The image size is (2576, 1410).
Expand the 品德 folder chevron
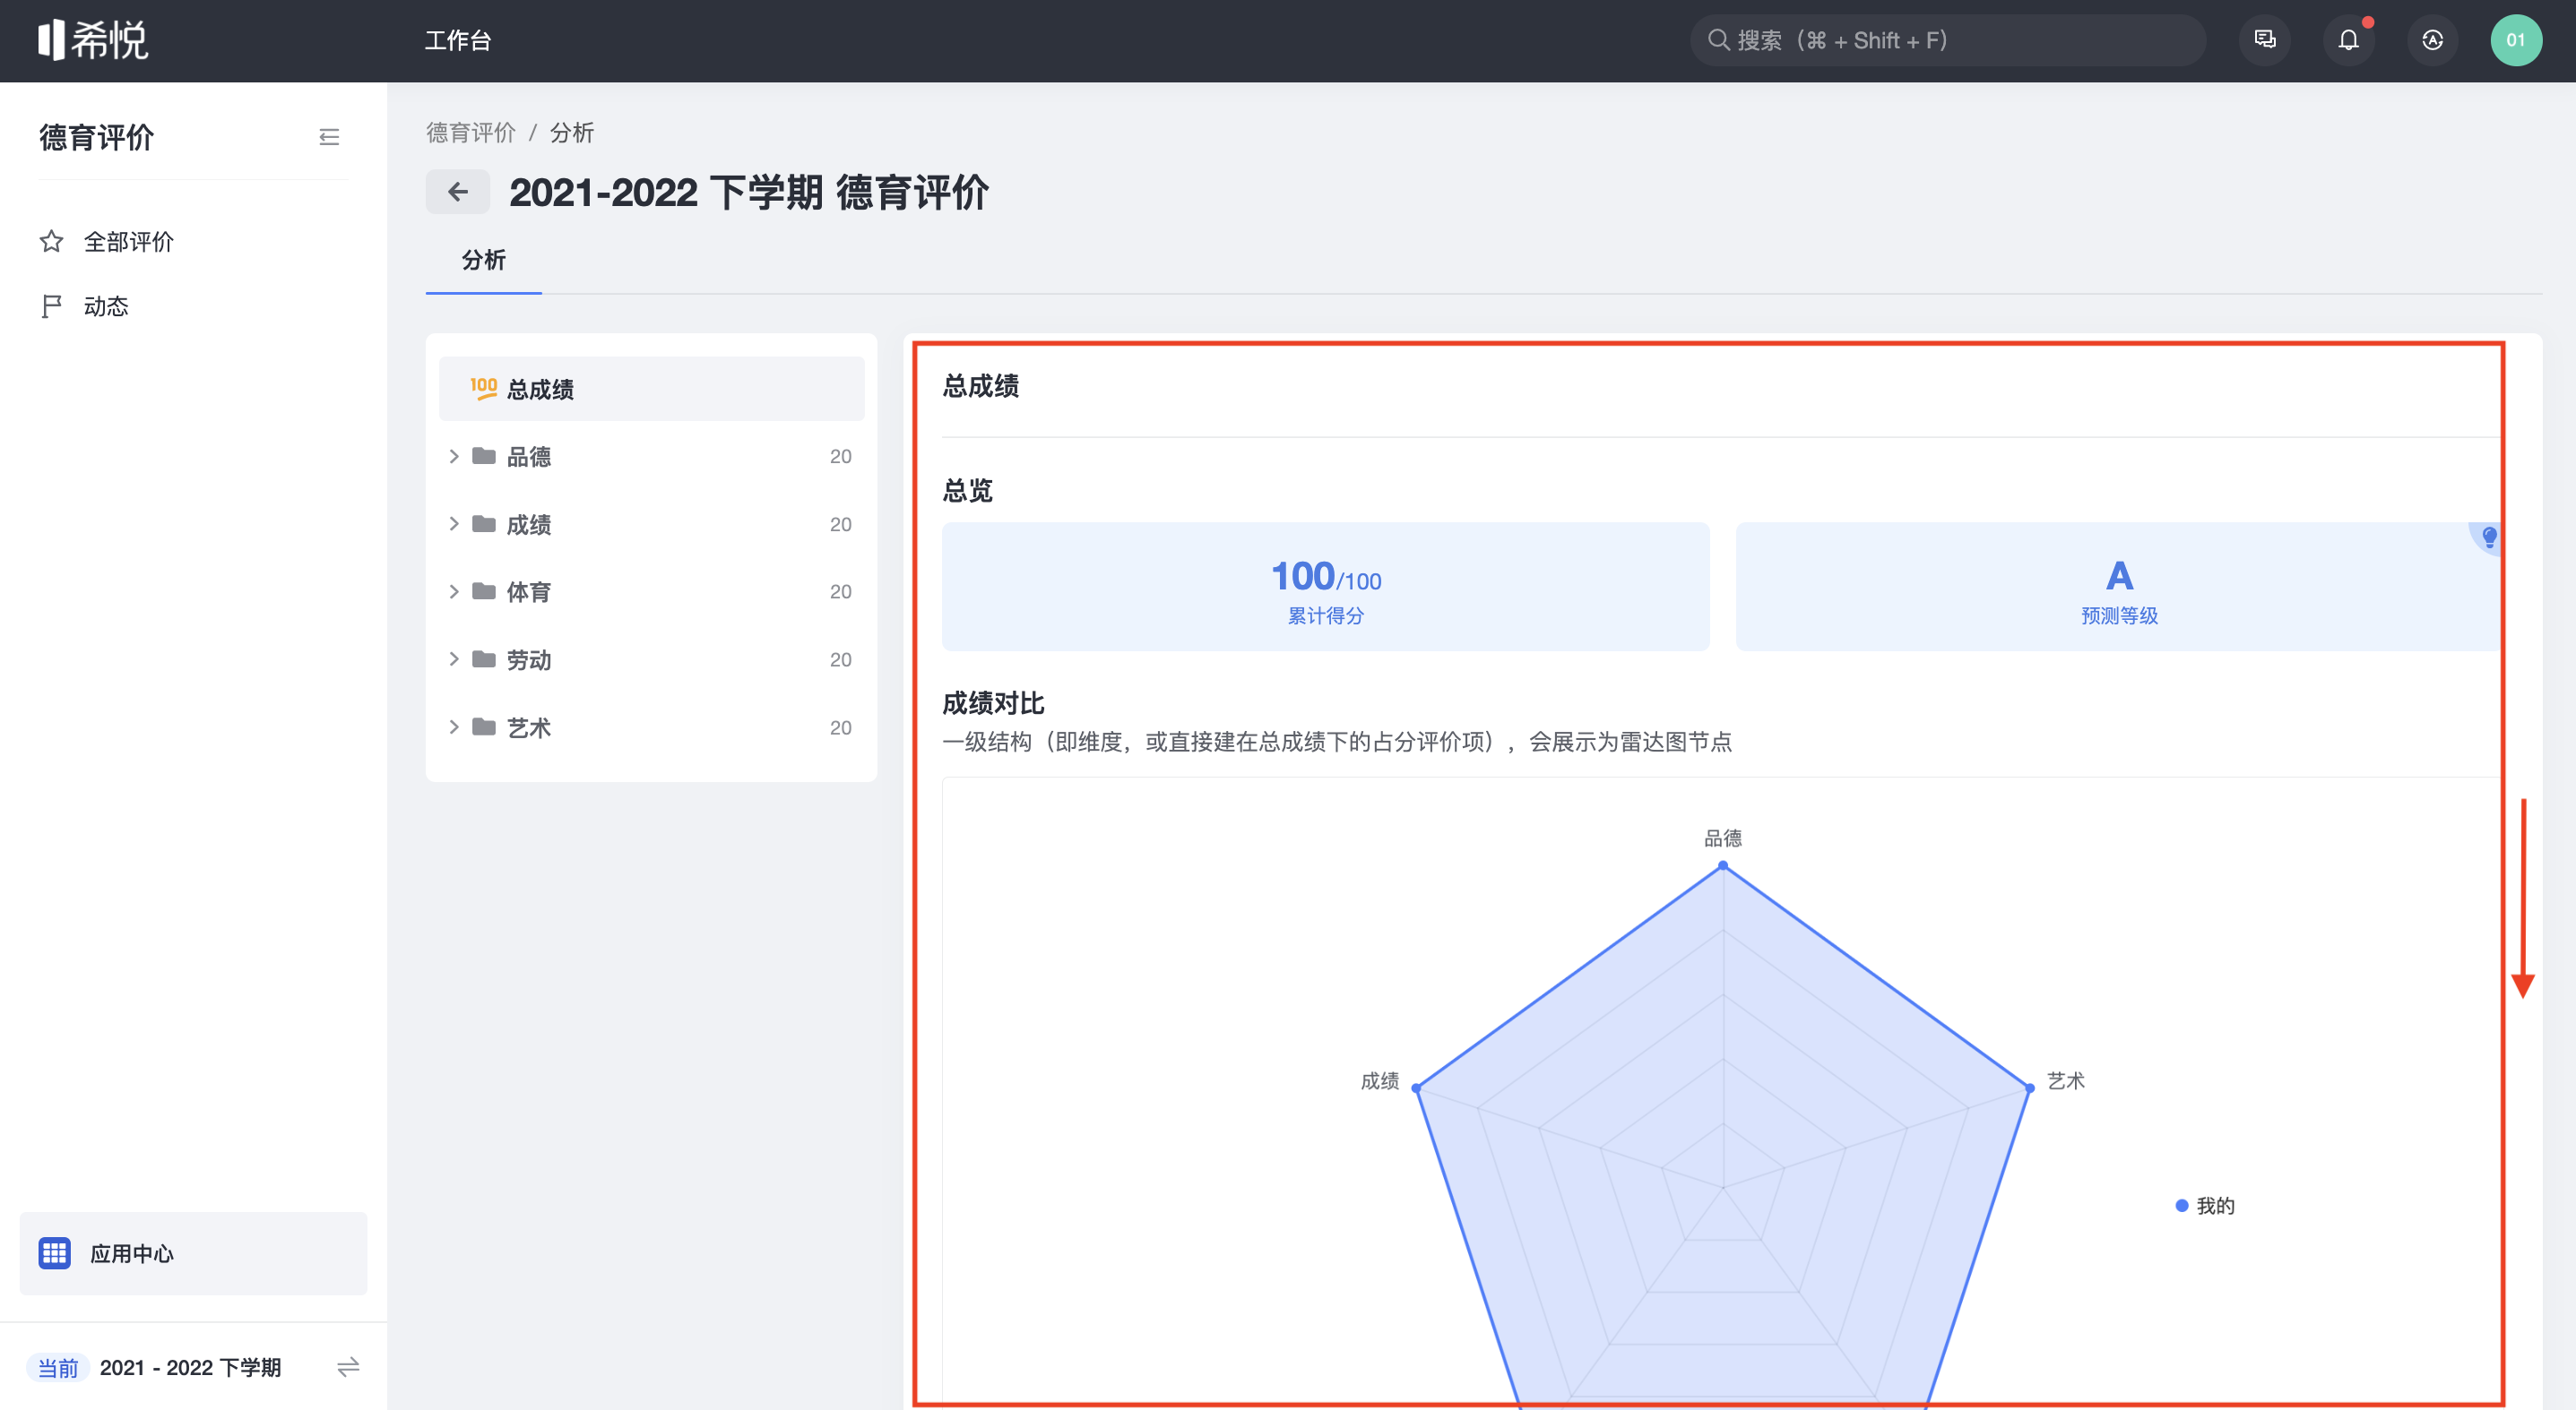tap(454, 456)
